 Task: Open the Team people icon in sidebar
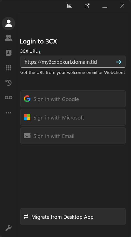pos(8,38)
